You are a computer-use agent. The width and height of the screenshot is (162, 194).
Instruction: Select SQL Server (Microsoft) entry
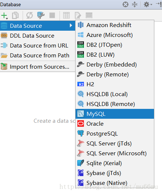pyautogui.click(x=115, y=153)
